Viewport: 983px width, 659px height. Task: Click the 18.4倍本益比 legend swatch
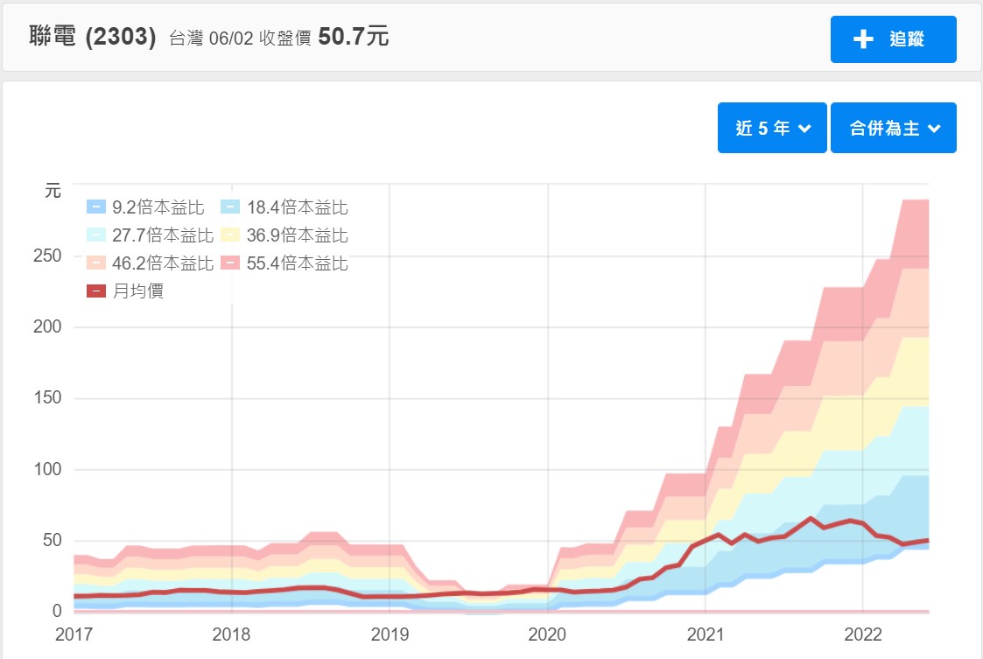[x=230, y=207]
